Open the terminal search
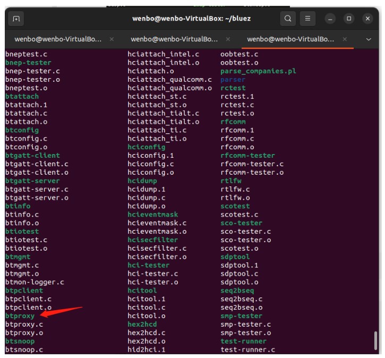Viewport: 385px width, 358px height. click(288, 19)
